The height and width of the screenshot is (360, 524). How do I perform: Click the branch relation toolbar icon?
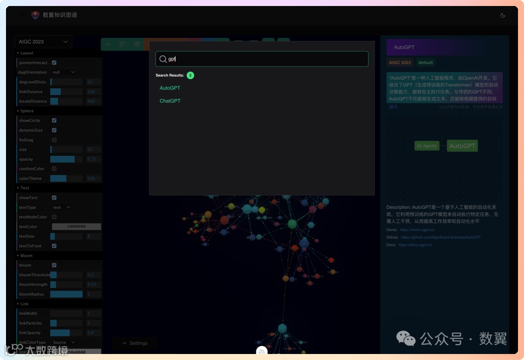122,44
